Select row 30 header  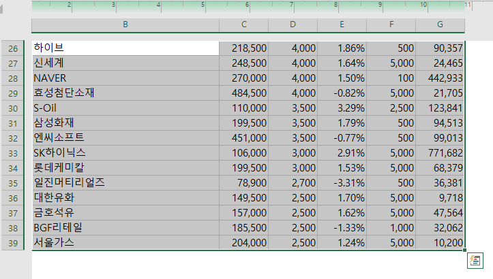click(12, 108)
